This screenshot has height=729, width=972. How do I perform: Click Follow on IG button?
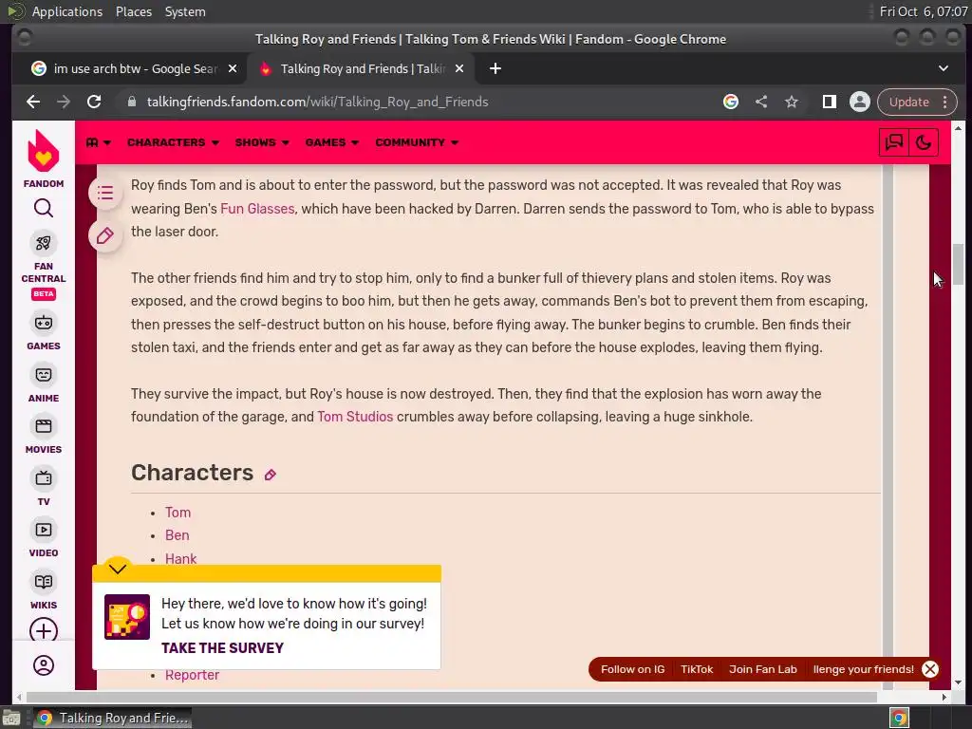pos(632,669)
